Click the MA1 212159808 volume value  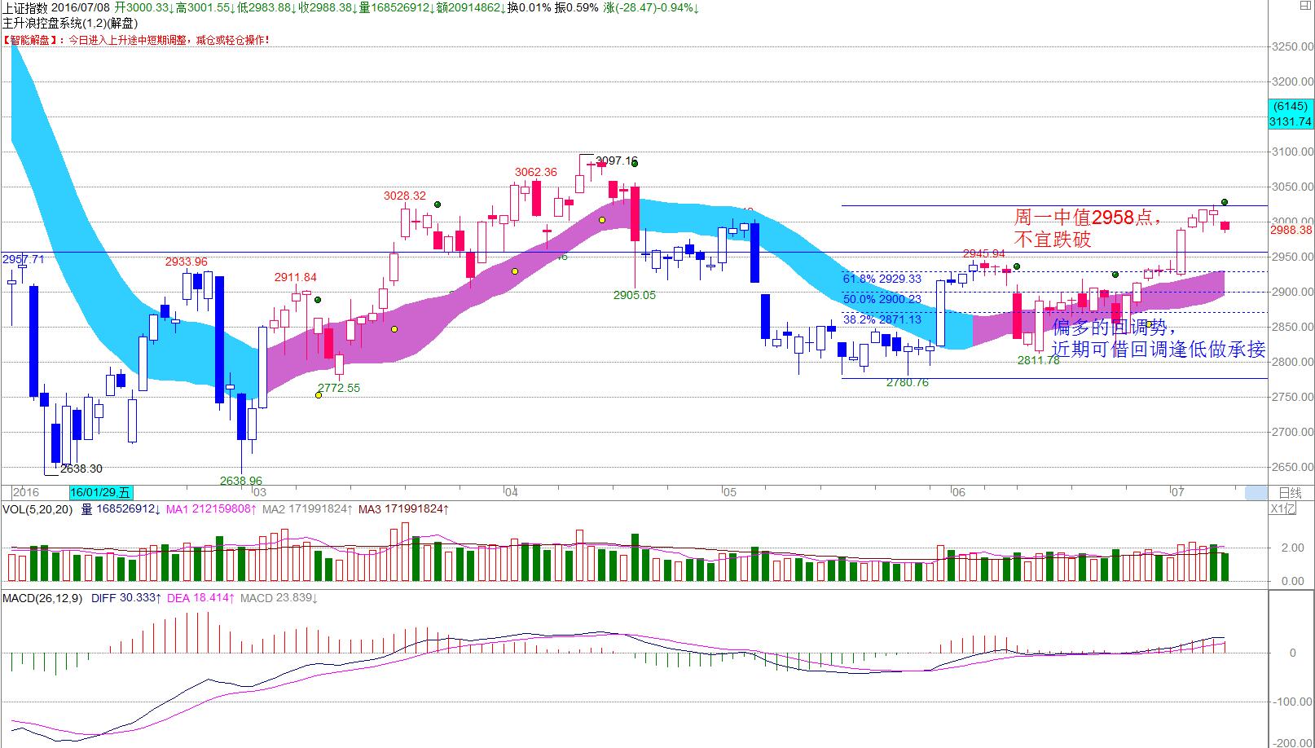[211, 509]
